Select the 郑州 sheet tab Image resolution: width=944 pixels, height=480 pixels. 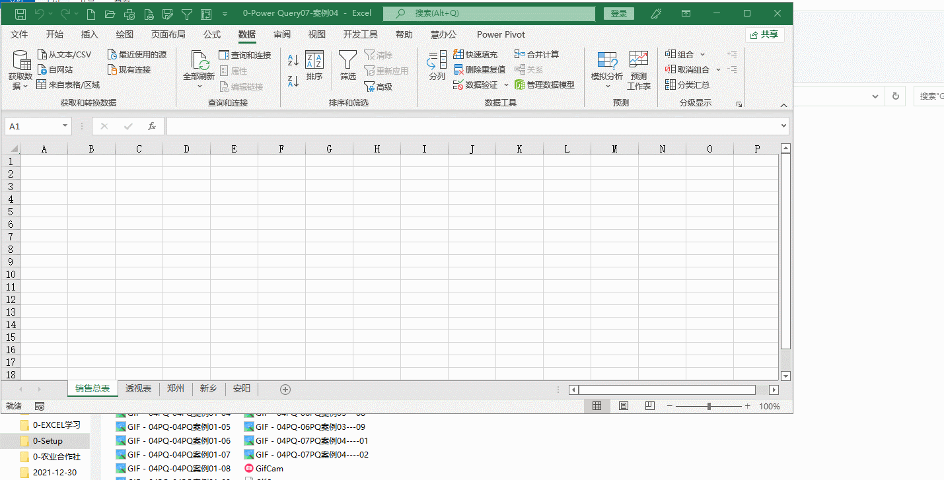(x=176, y=389)
